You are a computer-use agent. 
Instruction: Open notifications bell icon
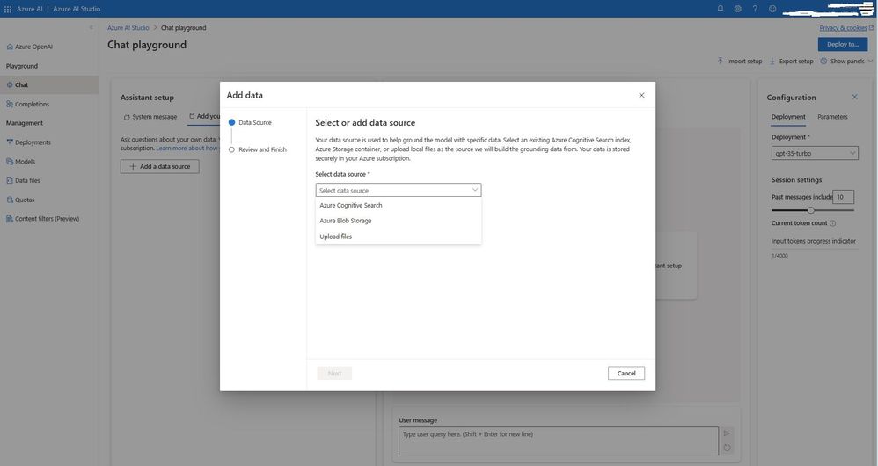click(721, 9)
